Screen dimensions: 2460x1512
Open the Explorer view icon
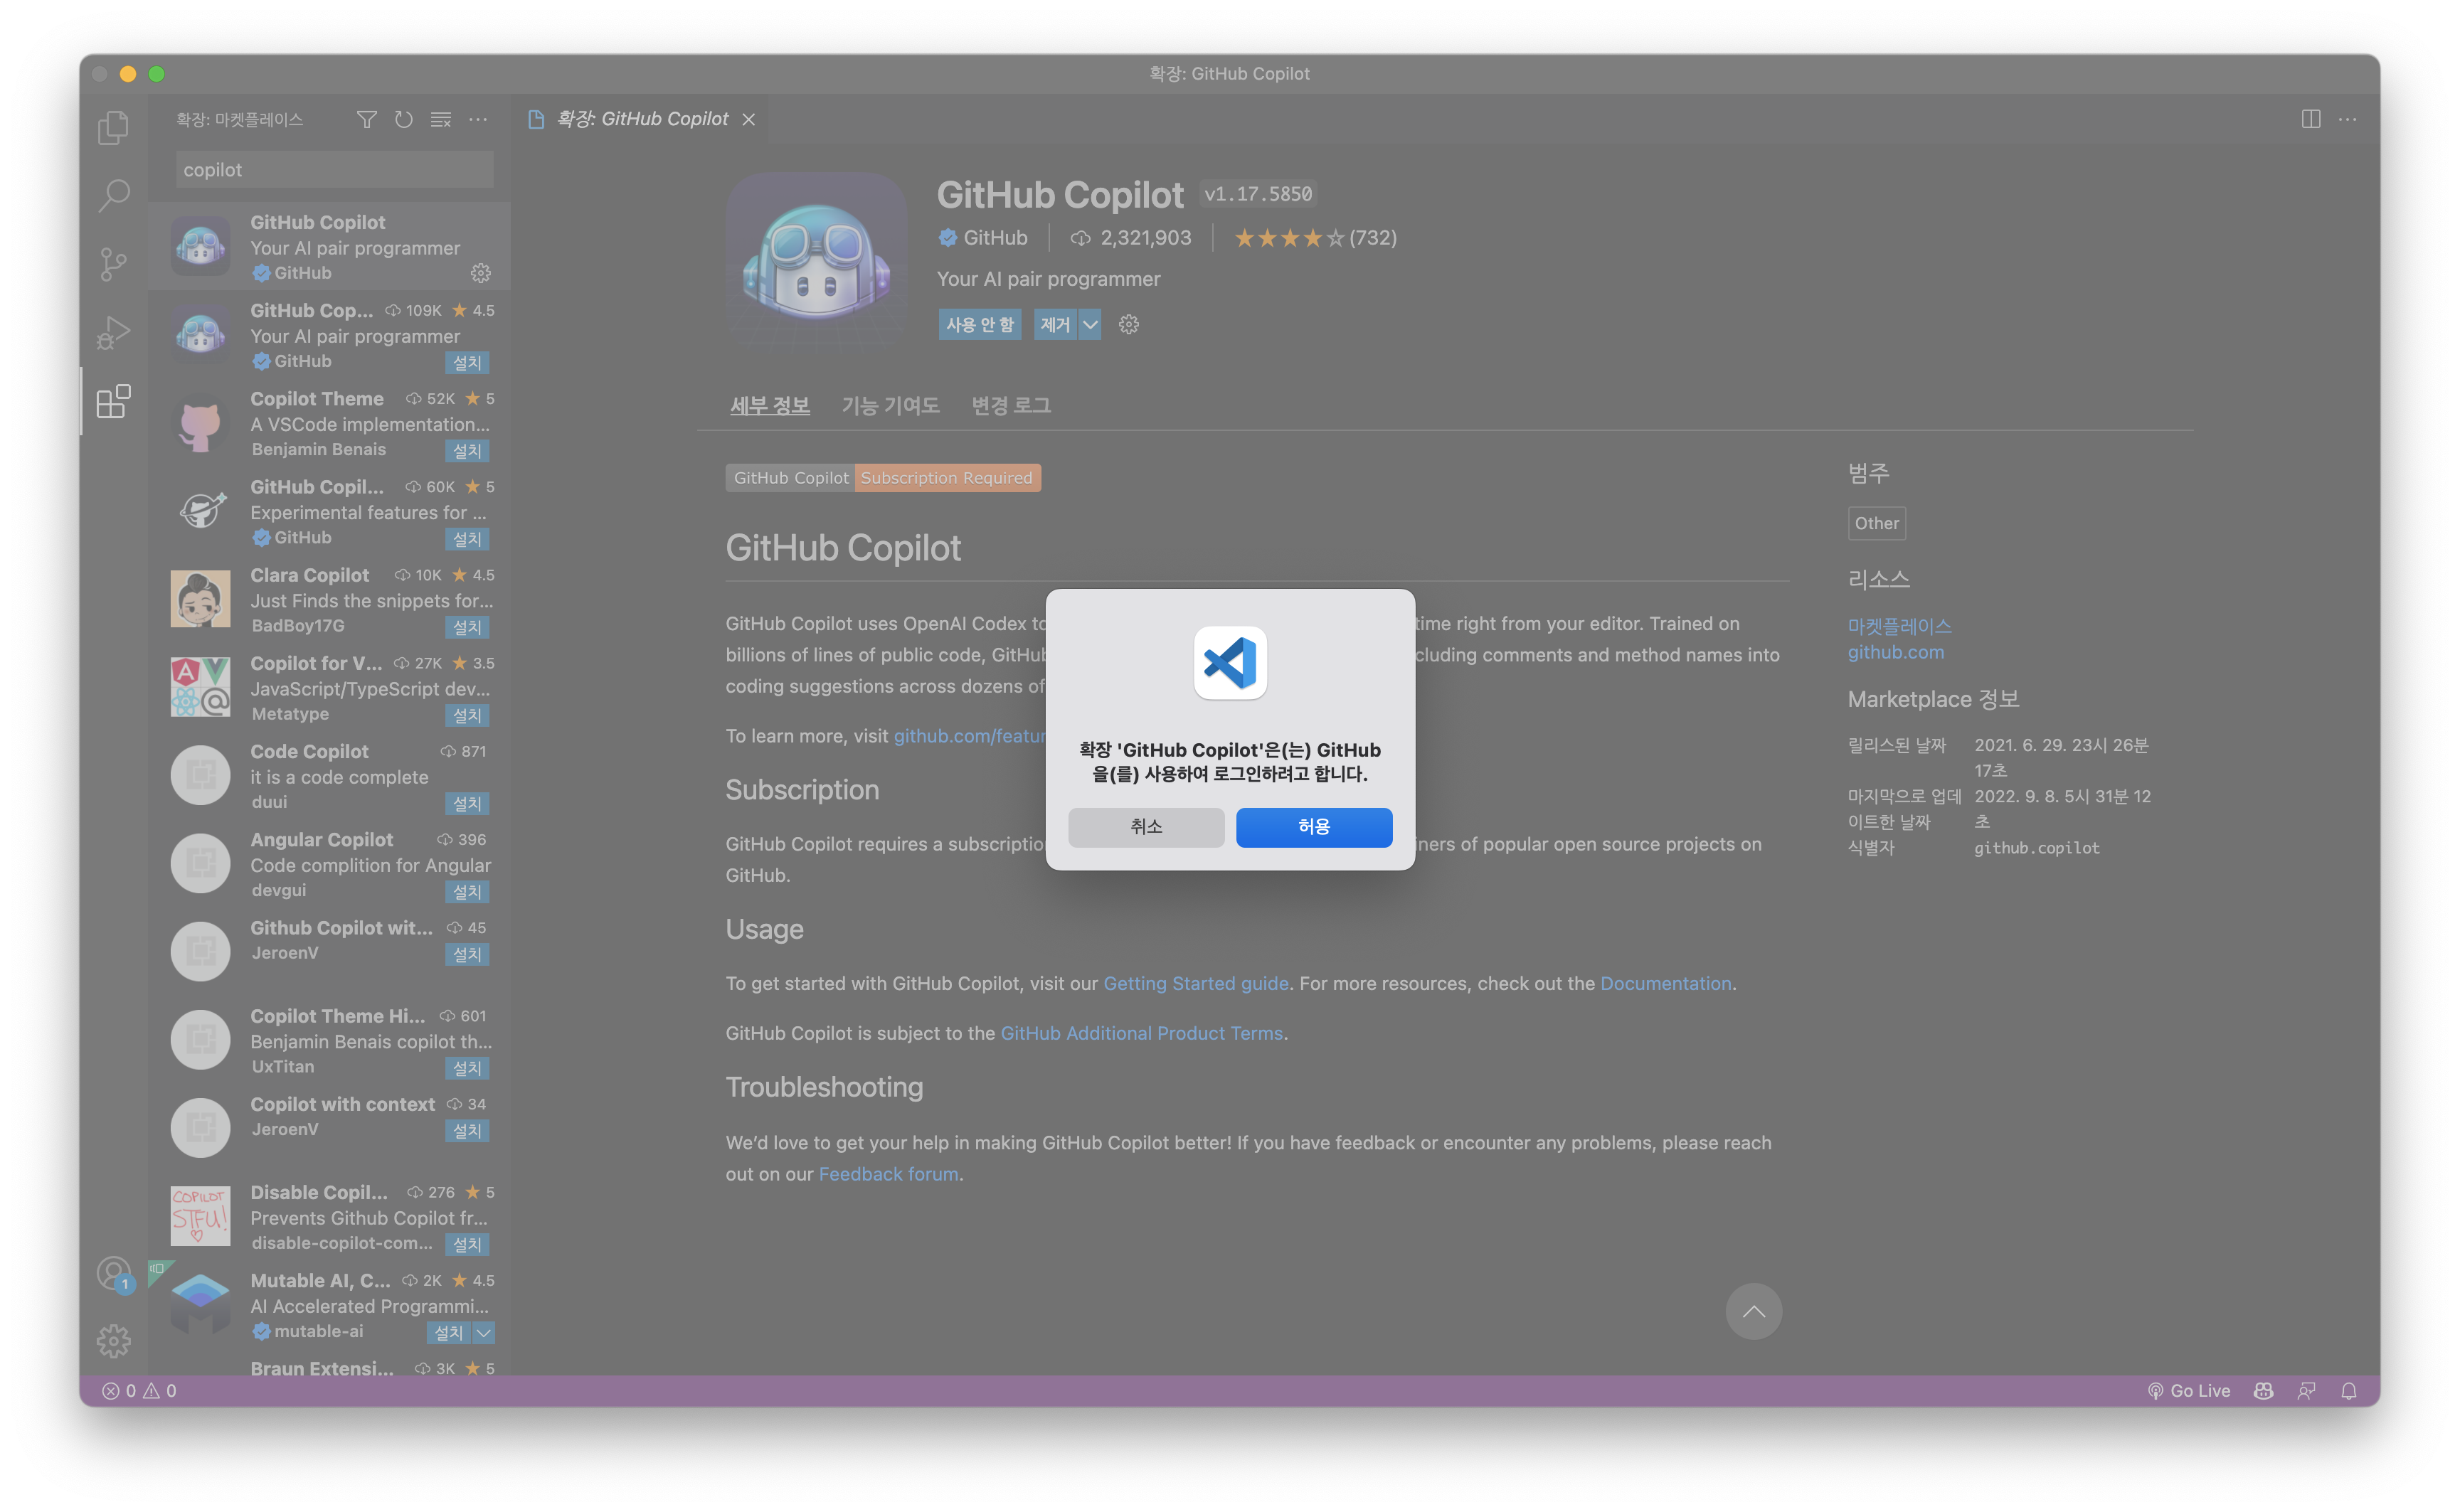pos(114,127)
